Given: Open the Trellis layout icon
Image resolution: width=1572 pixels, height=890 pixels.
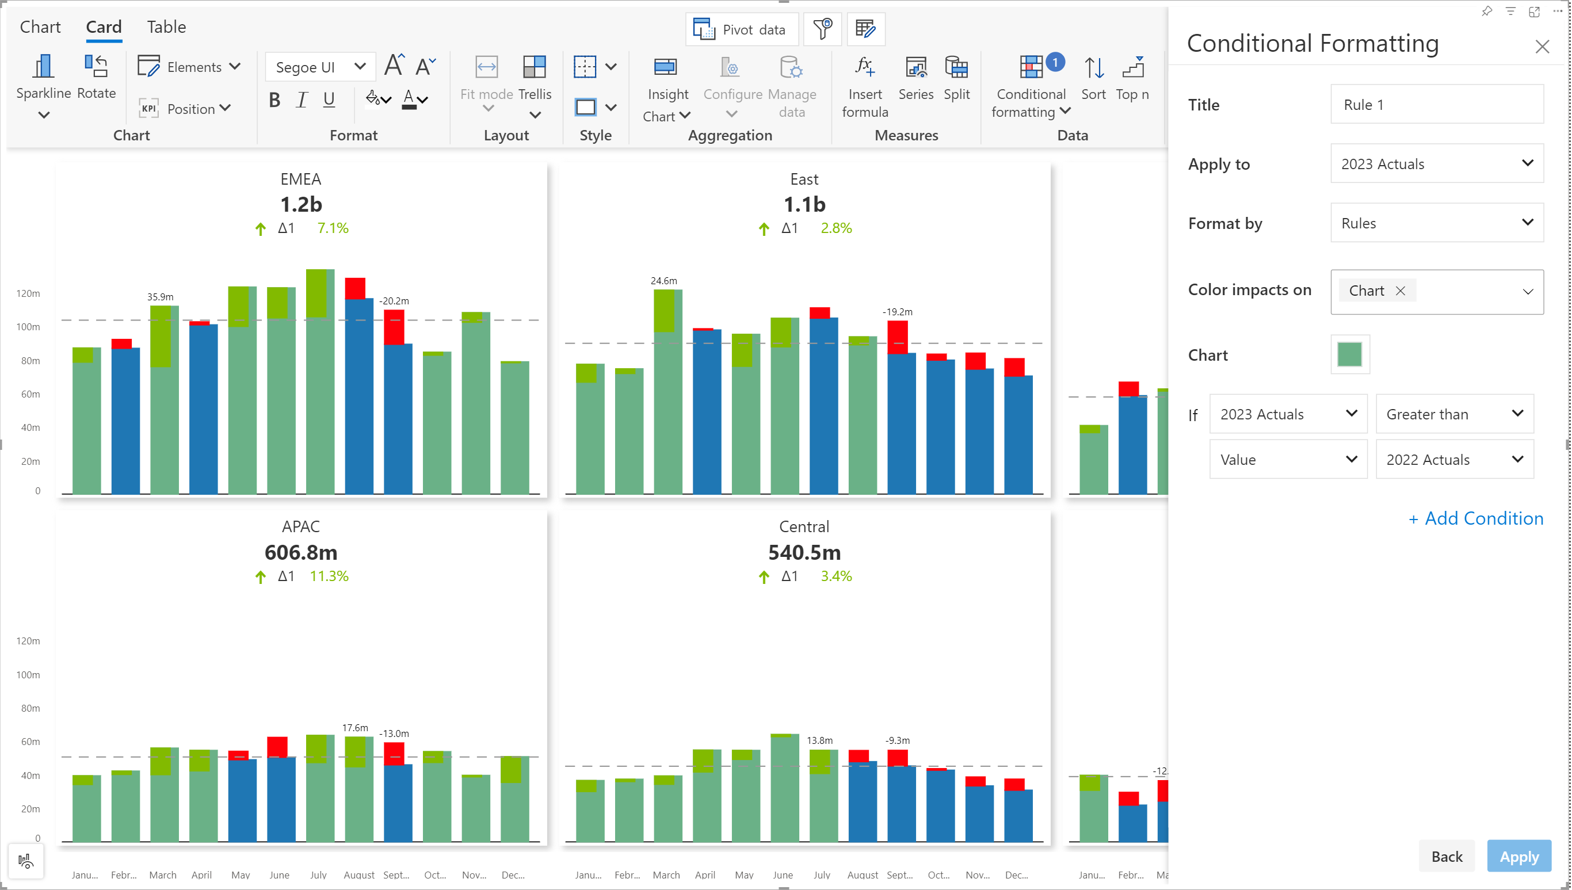Looking at the screenshot, I should click(534, 67).
